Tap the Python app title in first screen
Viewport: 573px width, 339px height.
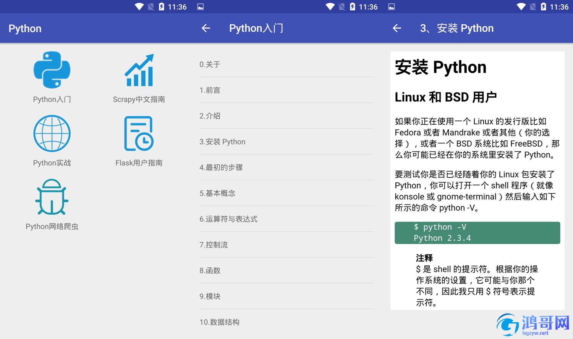click(25, 29)
